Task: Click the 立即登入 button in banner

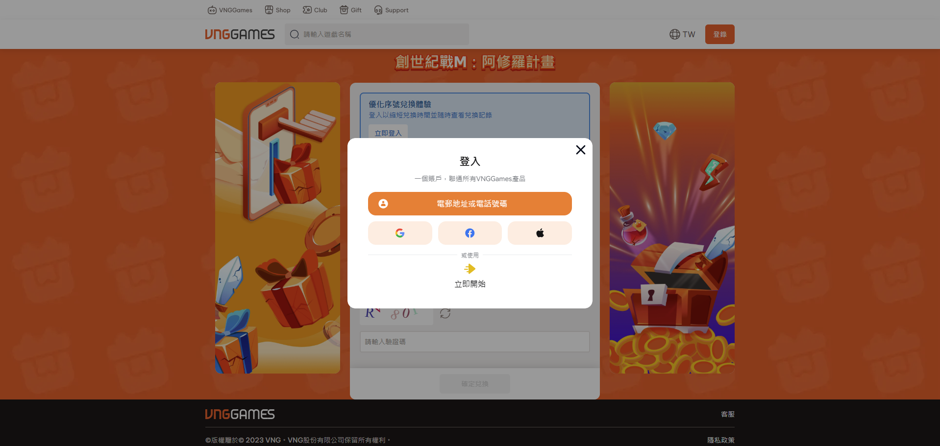Action: [x=388, y=133]
